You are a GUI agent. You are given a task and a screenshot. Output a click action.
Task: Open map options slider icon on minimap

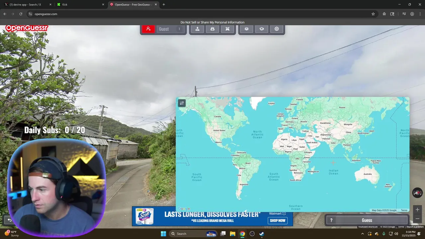coord(182,103)
